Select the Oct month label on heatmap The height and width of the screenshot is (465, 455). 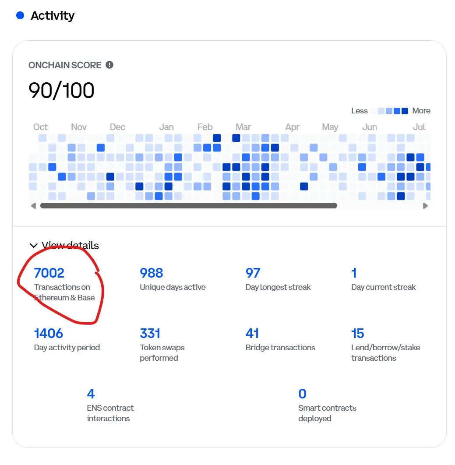point(40,127)
